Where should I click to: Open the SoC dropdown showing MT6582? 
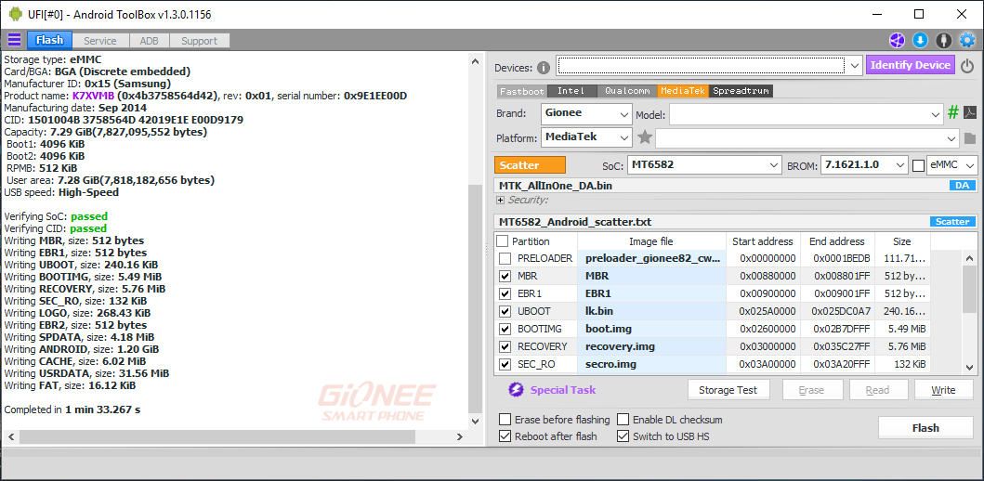704,165
